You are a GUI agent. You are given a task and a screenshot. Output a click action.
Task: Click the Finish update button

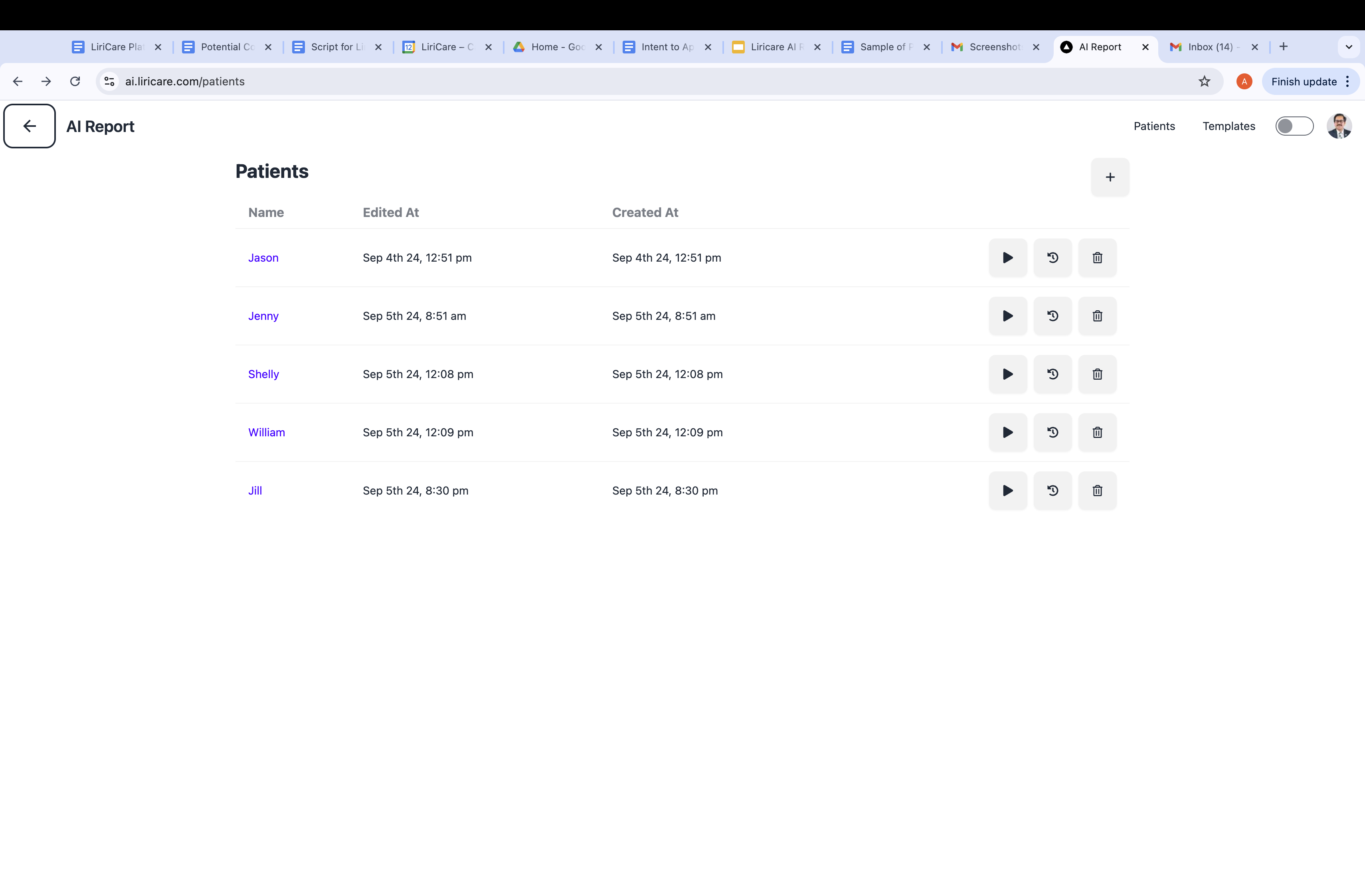[1303, 81]
